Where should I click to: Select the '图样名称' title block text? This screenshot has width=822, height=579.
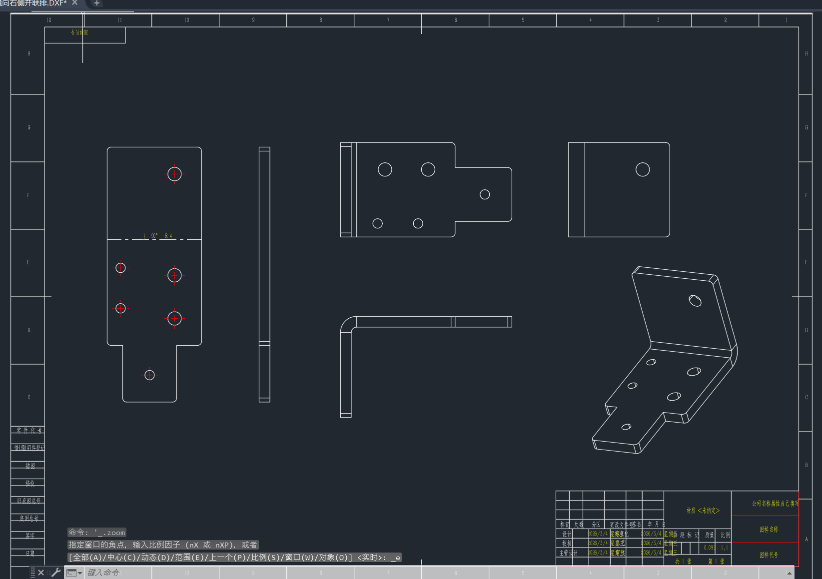pos(769,530)
